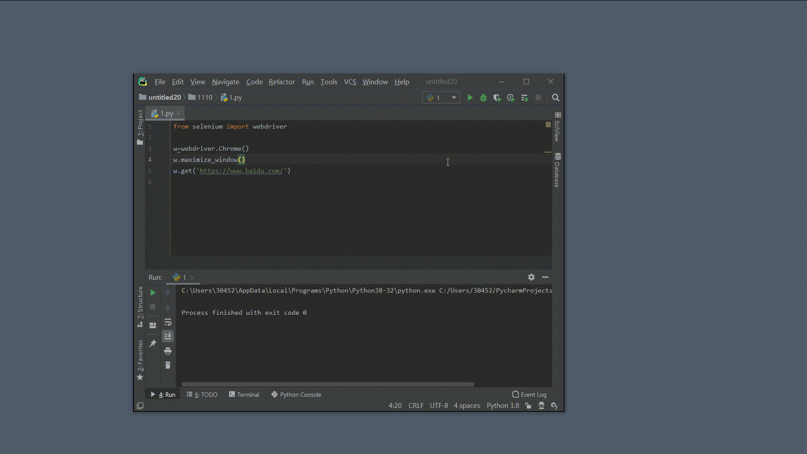
Task: Close the 1.py editor tab
Action: click(x=179, y=113)
